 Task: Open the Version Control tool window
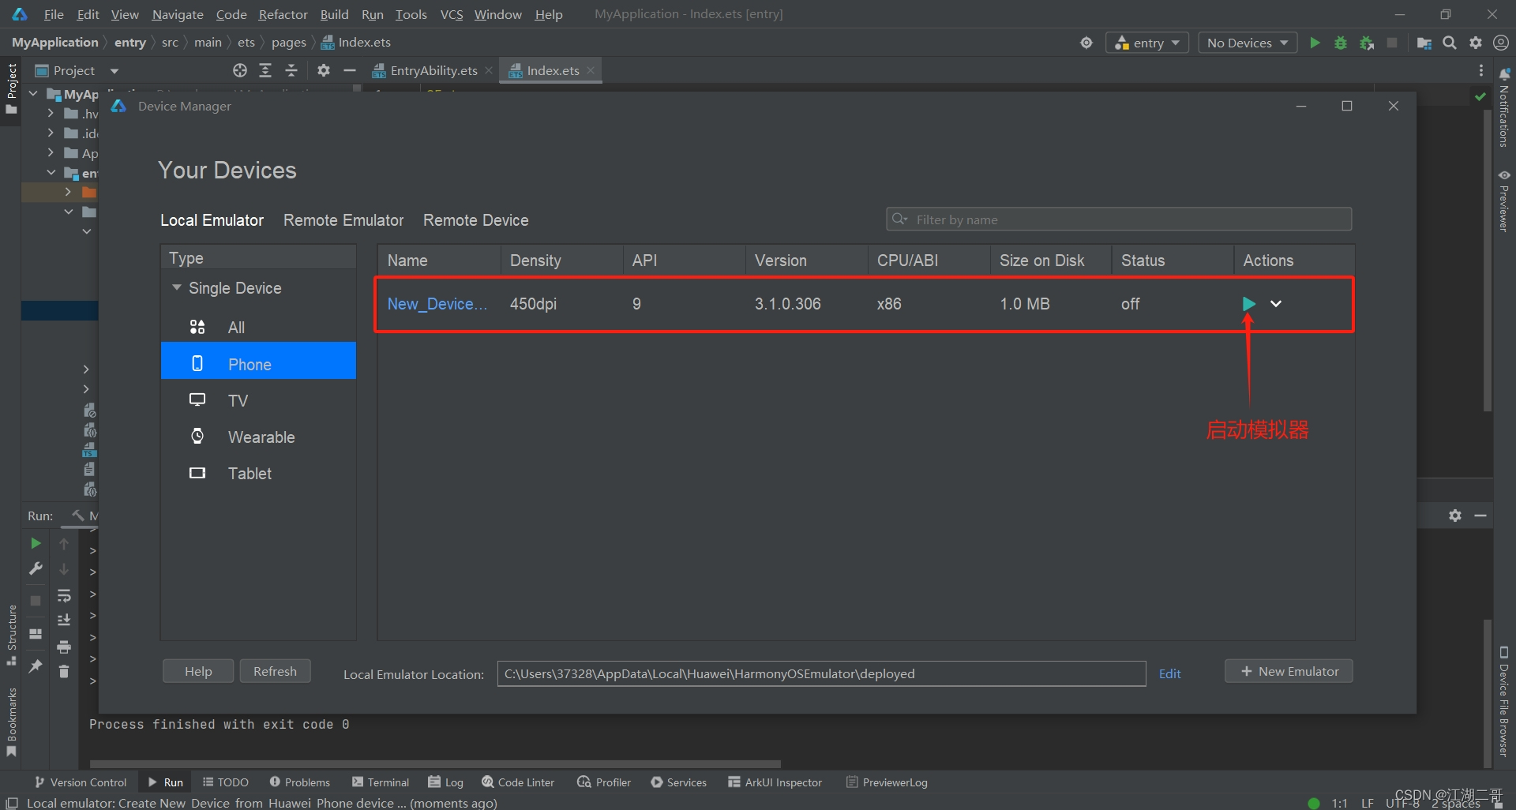[81, 782]
